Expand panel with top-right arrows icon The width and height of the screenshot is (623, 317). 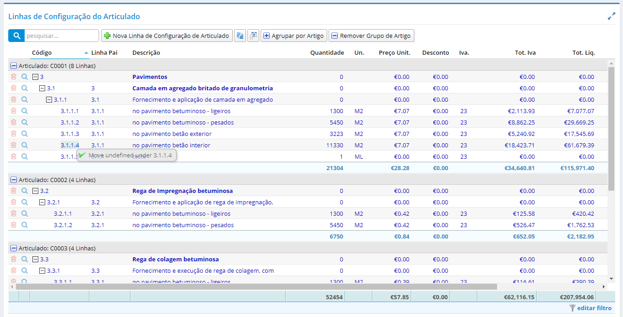[x=612, y=16]
